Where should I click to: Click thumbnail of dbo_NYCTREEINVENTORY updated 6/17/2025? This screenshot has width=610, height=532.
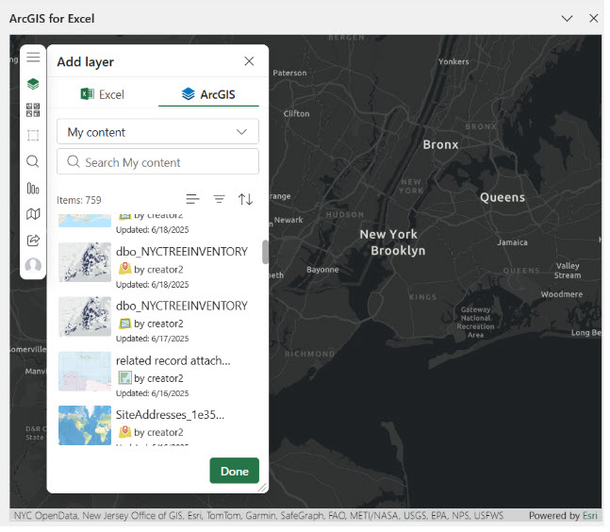[x=85, y=316]
